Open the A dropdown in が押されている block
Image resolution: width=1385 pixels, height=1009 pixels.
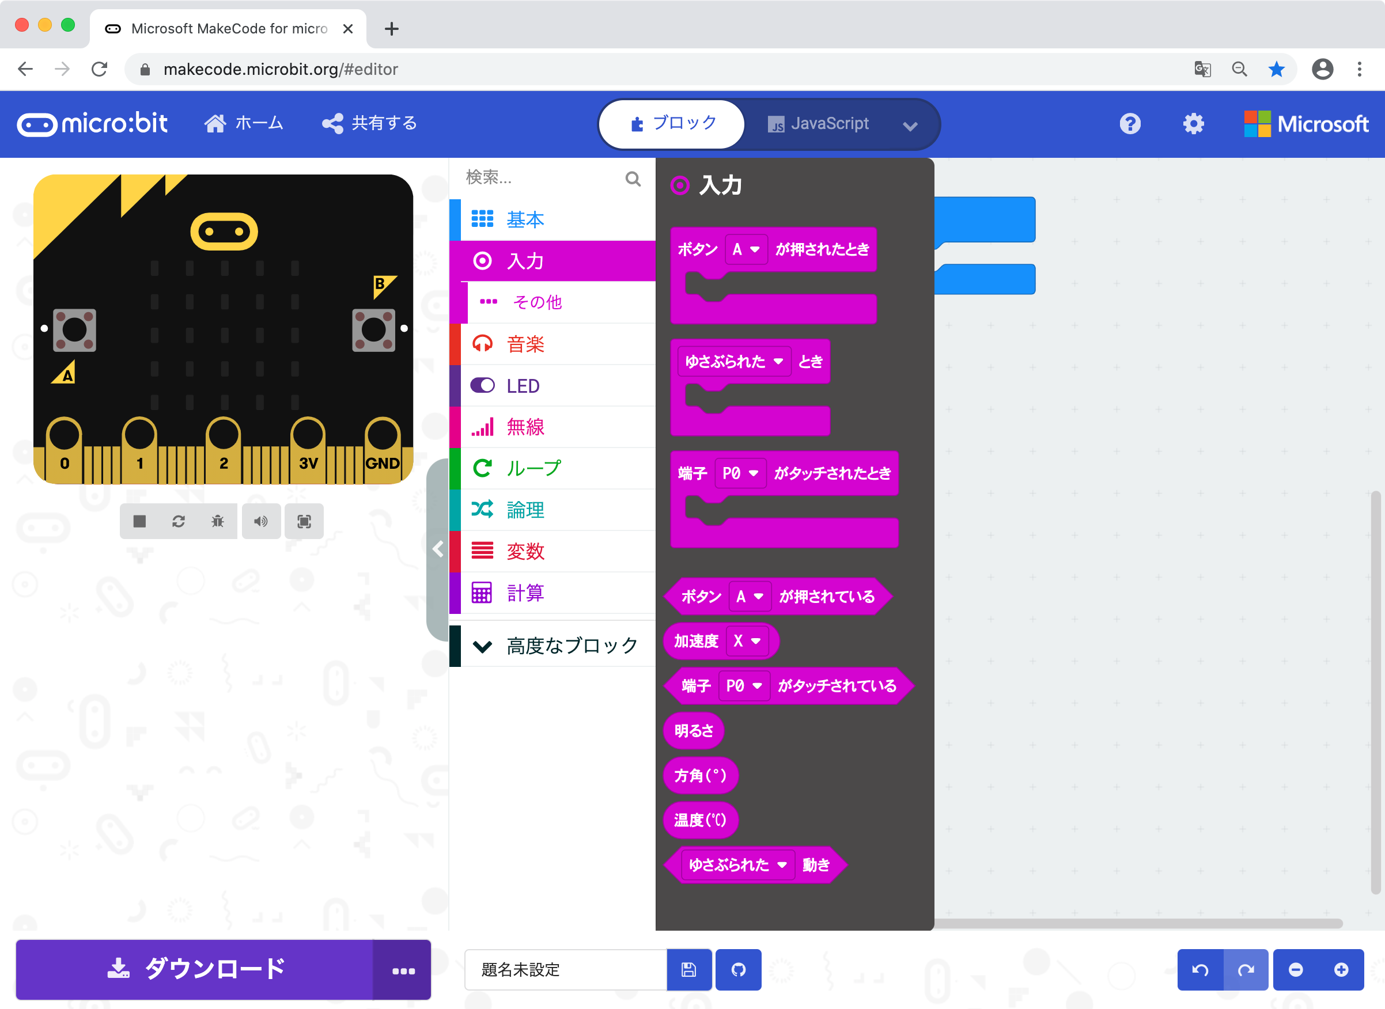(x=750, y=596)
